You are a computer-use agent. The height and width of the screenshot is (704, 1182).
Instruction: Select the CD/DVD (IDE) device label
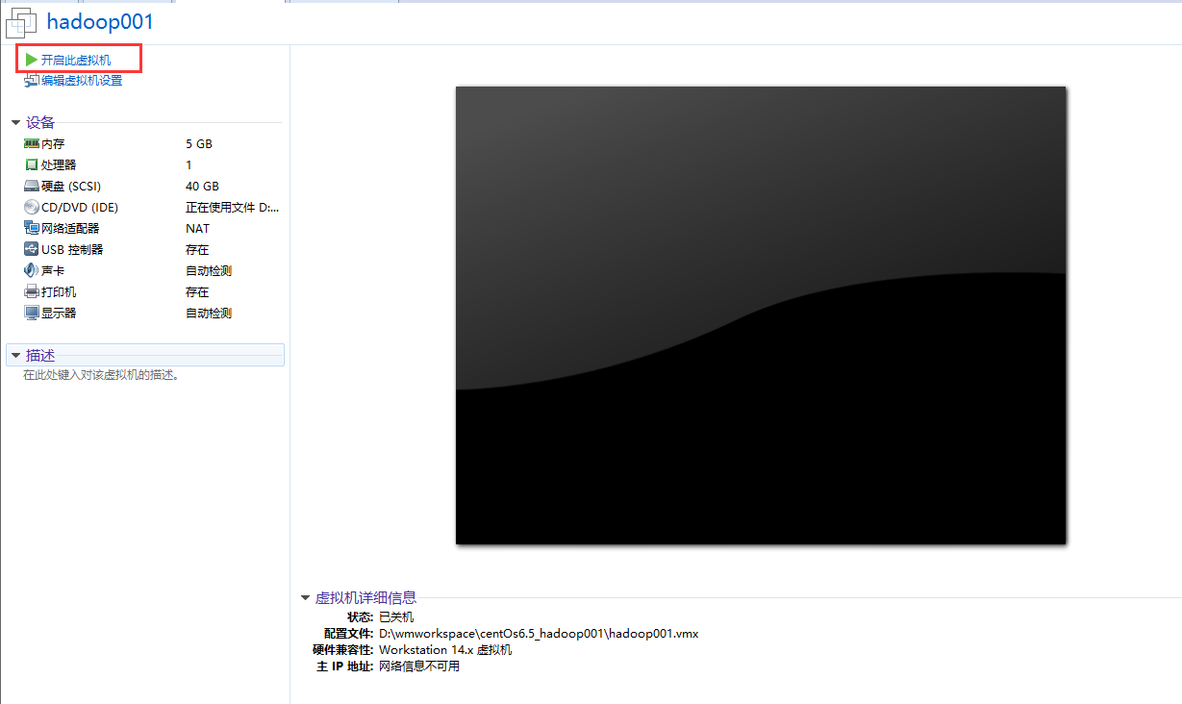80,207
